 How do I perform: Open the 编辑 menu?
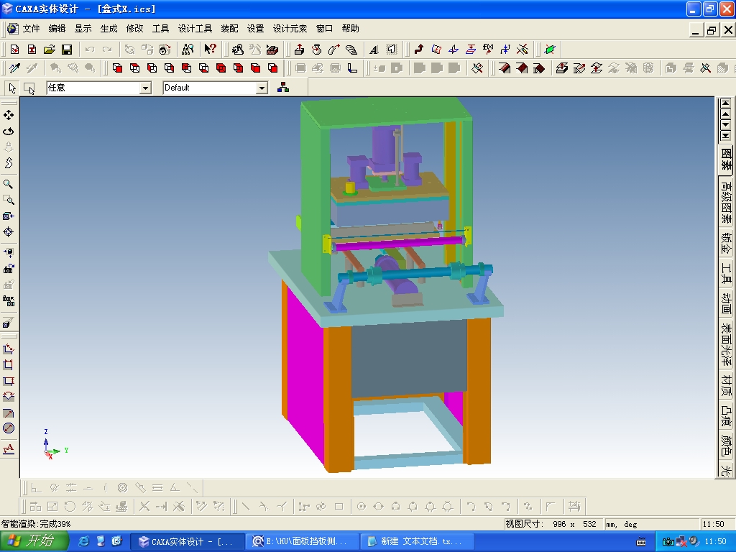[57, 29]
